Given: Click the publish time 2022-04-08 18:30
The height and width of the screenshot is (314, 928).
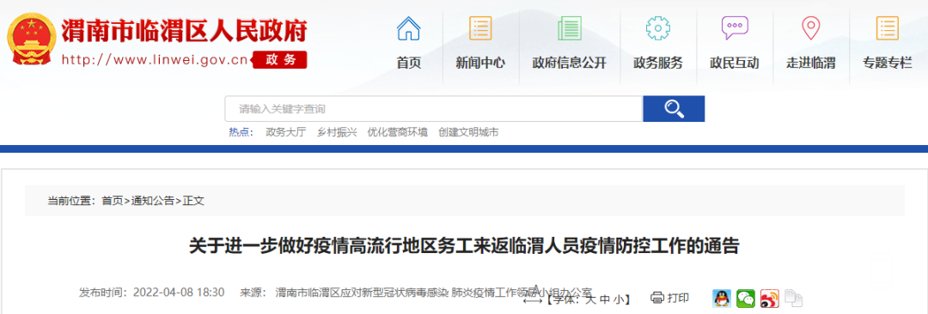Looking at the screenshot, I should (179, 292).
